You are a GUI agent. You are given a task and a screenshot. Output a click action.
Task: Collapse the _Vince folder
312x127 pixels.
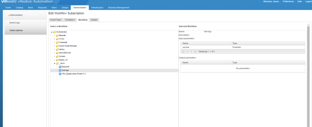tap(54, 63)
